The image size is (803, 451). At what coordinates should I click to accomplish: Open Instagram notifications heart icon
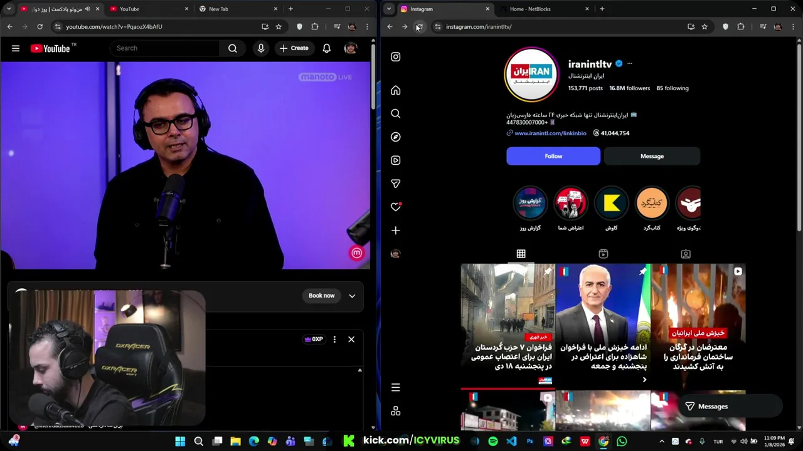(396, 207)
